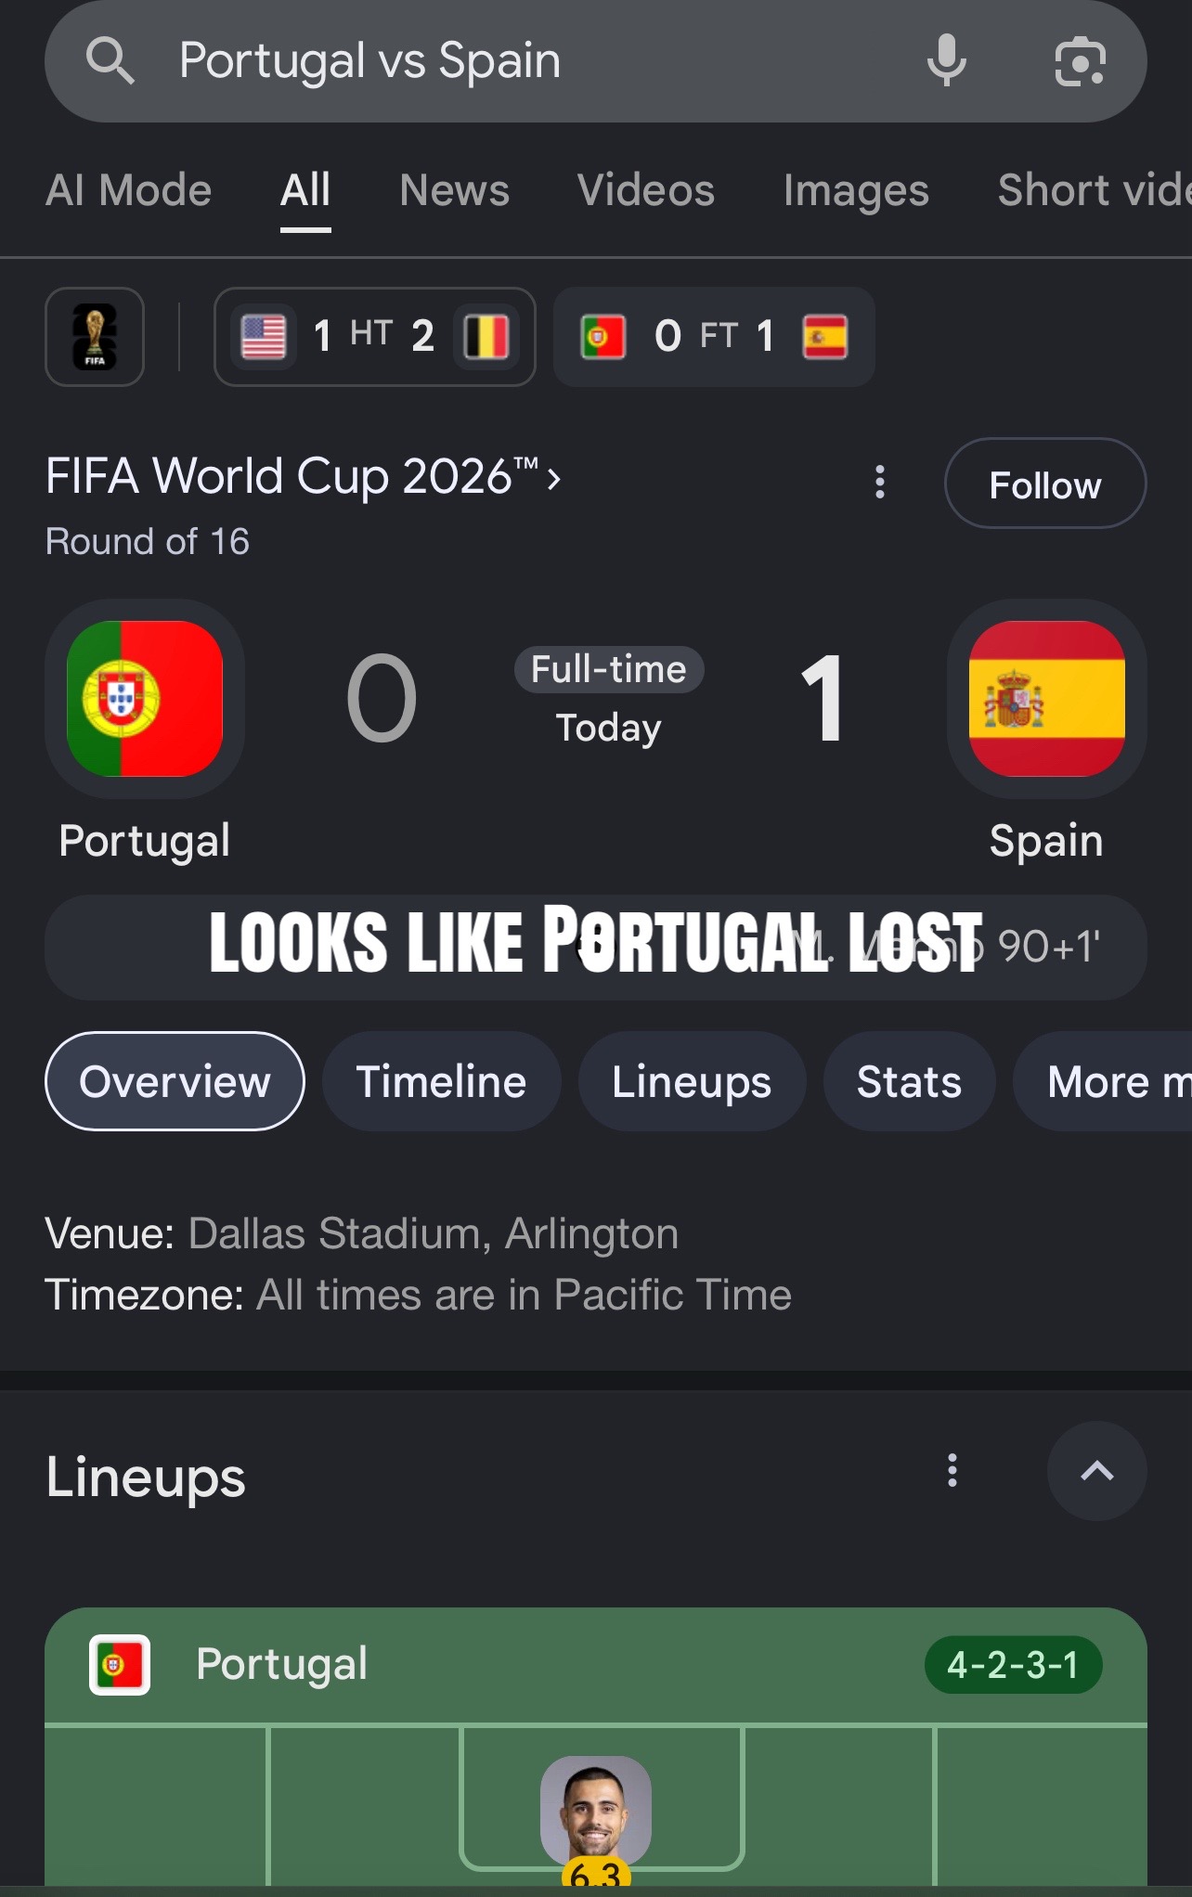Tap the search magnifier icon

[x=110, y=61]
